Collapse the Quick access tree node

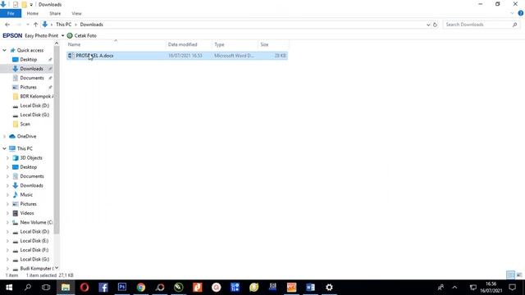pyautogui.click(x=4, y=50)
